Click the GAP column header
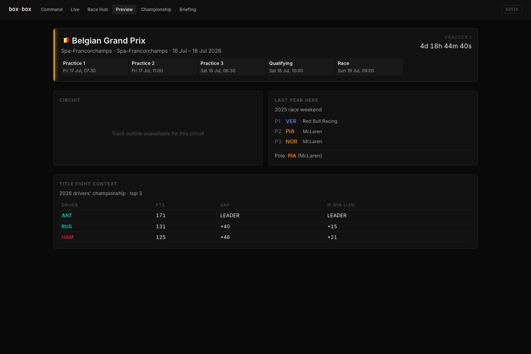Image resolution: width=531 pixels, height=354 pixels. pos(225,205)
